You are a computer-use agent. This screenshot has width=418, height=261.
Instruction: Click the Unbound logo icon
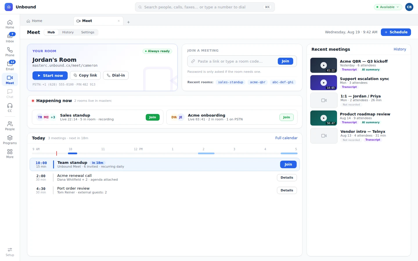(x=9, y=7)
